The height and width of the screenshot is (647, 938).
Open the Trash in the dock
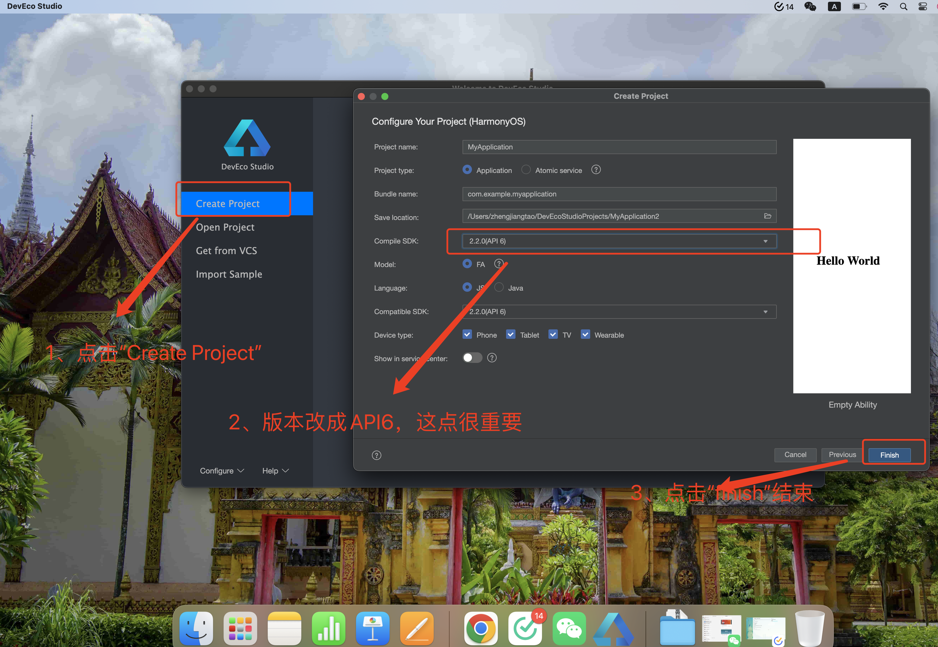point(809,628)
